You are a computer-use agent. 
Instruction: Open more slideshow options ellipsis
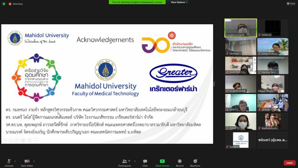[36, 141]
